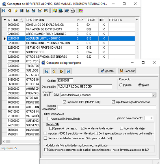Click the Conceptos de IRPF window title icon

pos(4,4)
